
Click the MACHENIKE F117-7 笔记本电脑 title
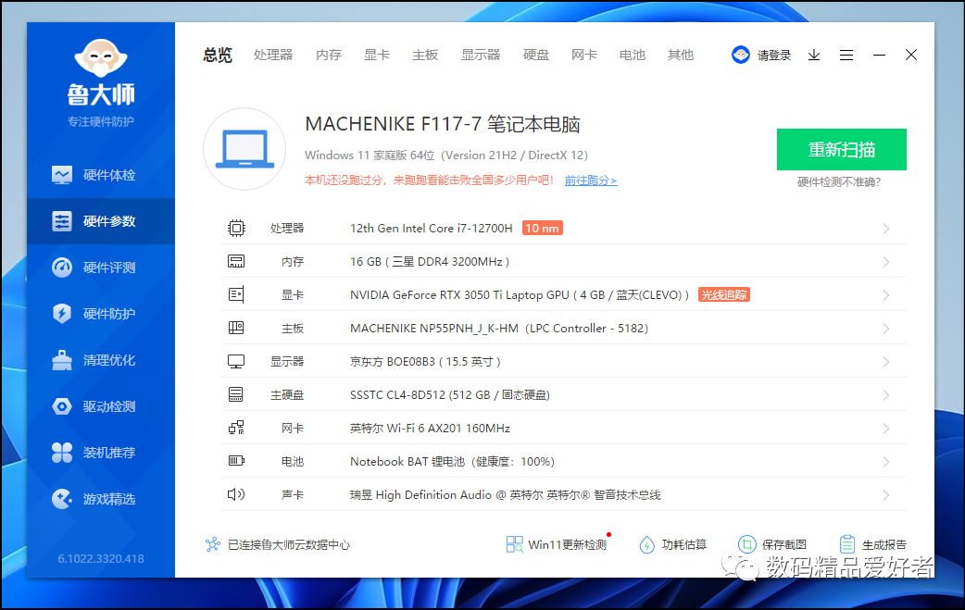443,124
